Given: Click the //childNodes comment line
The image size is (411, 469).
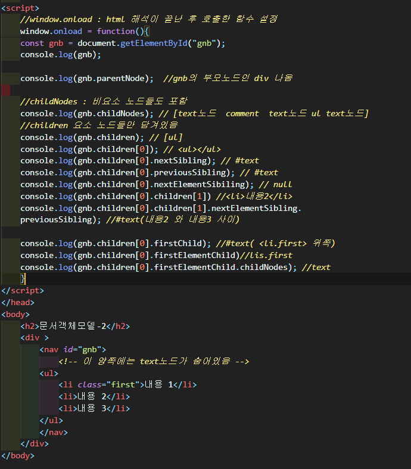Looking at the screenshot, I should tap(104, 102).
